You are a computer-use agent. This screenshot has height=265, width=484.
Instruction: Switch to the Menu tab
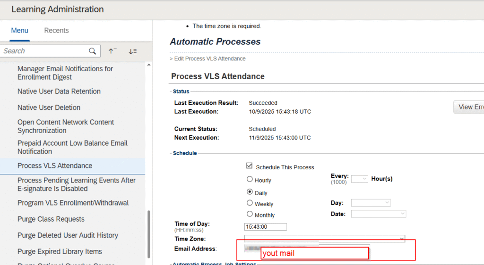click(x=20, y=31)
